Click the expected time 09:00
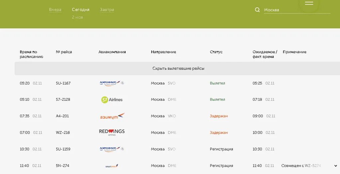This screenshot has width=340, height=174. [x=258, y=116]
